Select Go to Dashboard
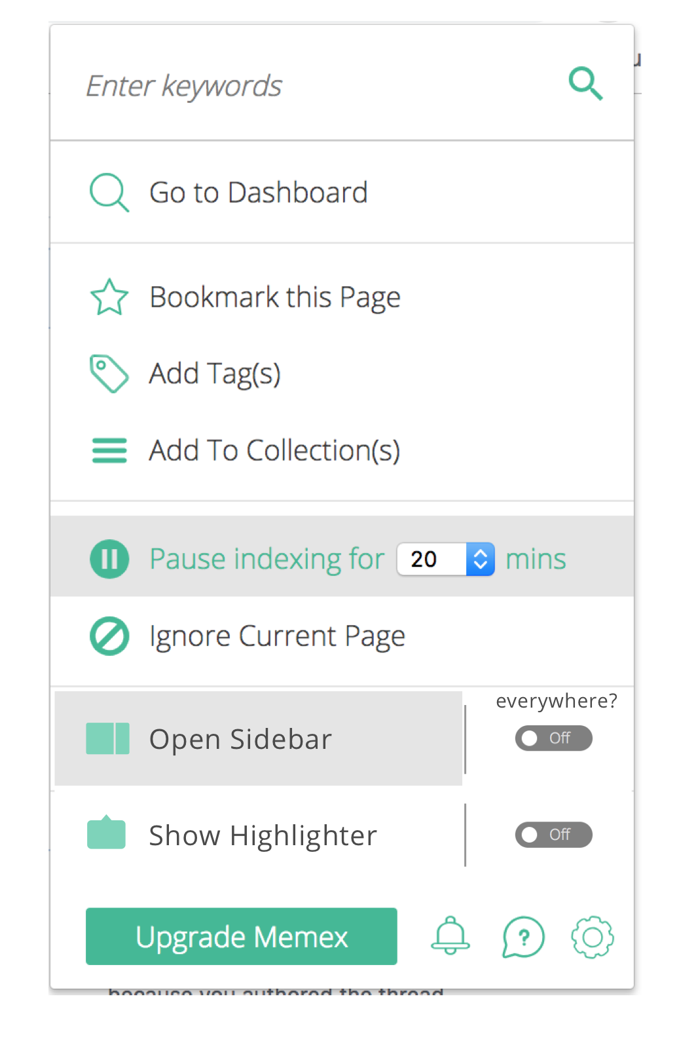The width and height of the screenshot is (698, 1047). coord(258,192)
